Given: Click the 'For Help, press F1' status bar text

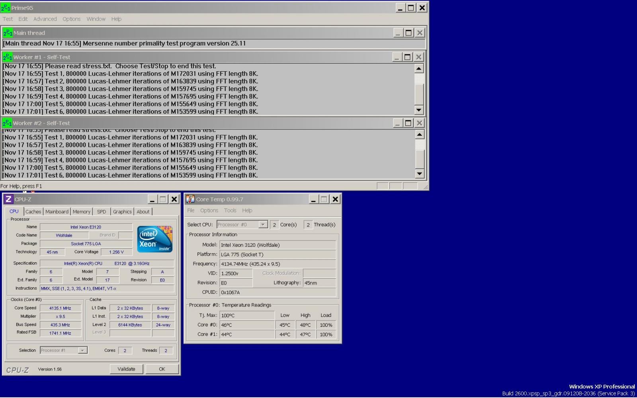Looking at the screenshot, I should [x=21, y=186].
